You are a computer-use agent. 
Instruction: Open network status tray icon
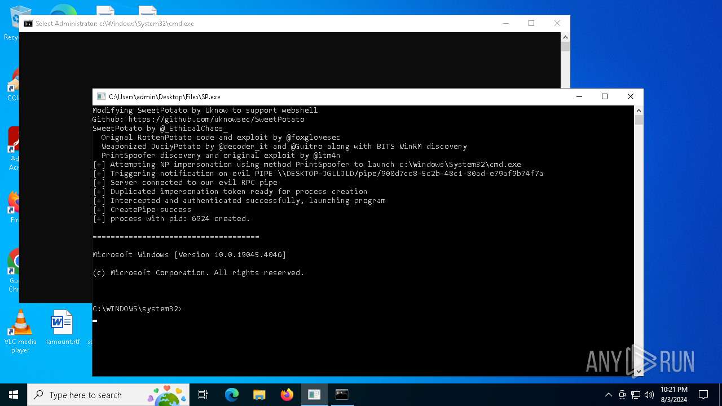pos(636,395)
